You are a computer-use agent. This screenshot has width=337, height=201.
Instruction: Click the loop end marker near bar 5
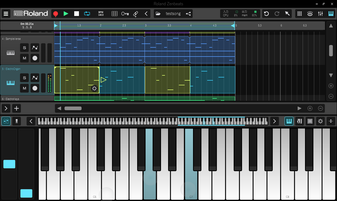(x=233, y=25)
